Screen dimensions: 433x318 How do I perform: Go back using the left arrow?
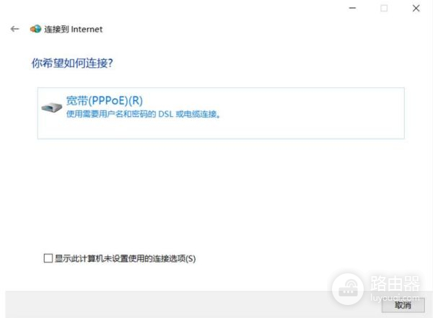(x=14, y=29)
